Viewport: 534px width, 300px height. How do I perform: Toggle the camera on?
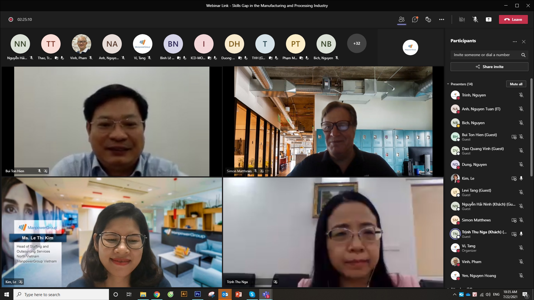point(462,19)
